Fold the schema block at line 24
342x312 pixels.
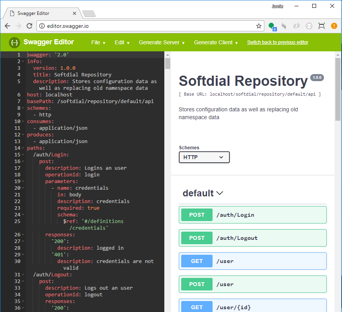(23, 215)
